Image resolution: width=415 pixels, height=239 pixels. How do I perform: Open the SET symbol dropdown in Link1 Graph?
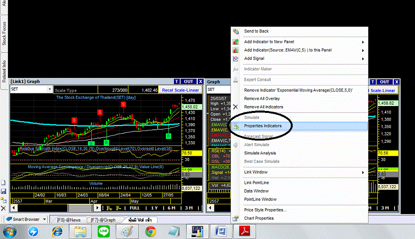click(49, 89)
